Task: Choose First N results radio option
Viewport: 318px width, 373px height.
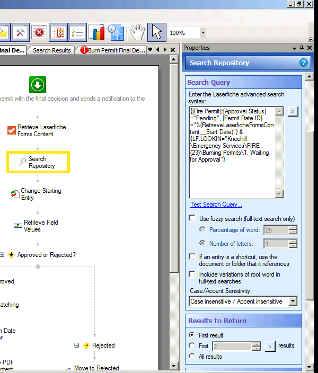Action: (x=192, y=345)
